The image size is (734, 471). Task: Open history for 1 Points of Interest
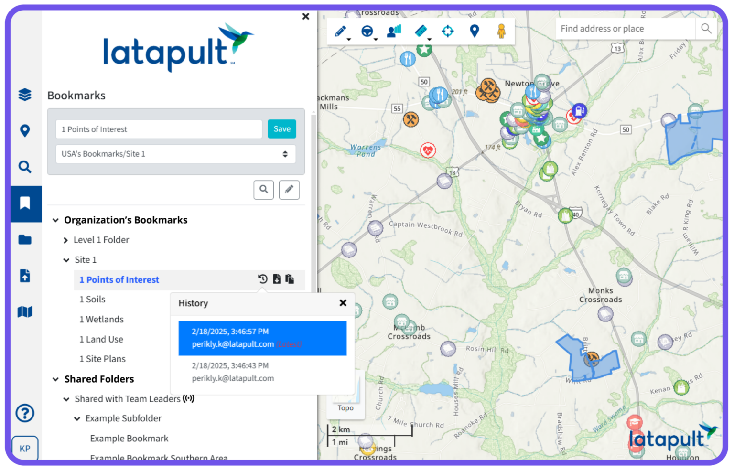[x=263, y=279]
